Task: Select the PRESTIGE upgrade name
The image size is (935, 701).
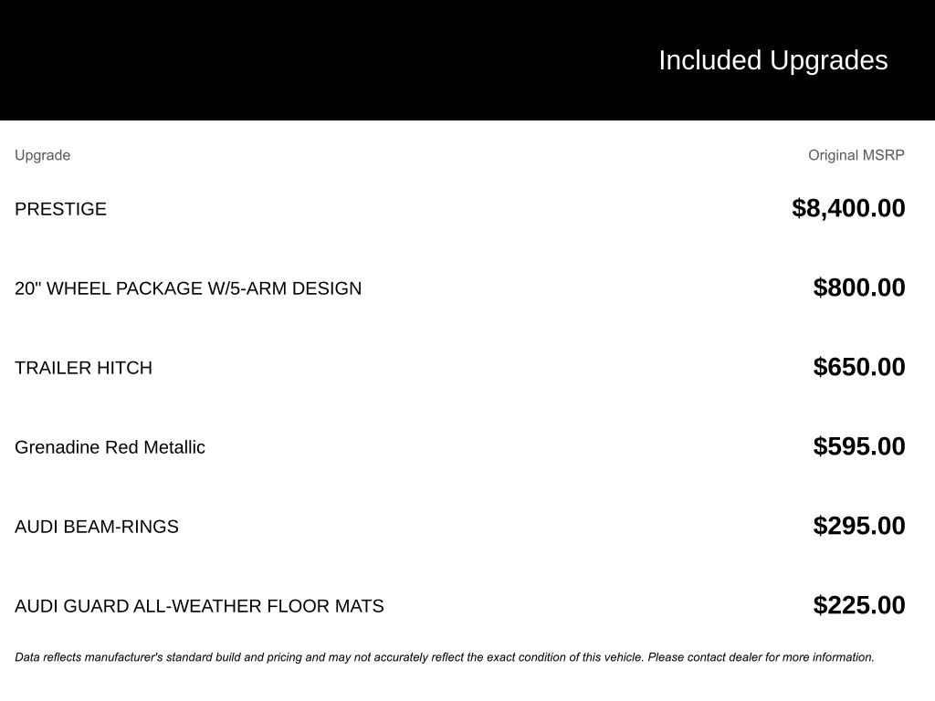Action: [60, 209]
